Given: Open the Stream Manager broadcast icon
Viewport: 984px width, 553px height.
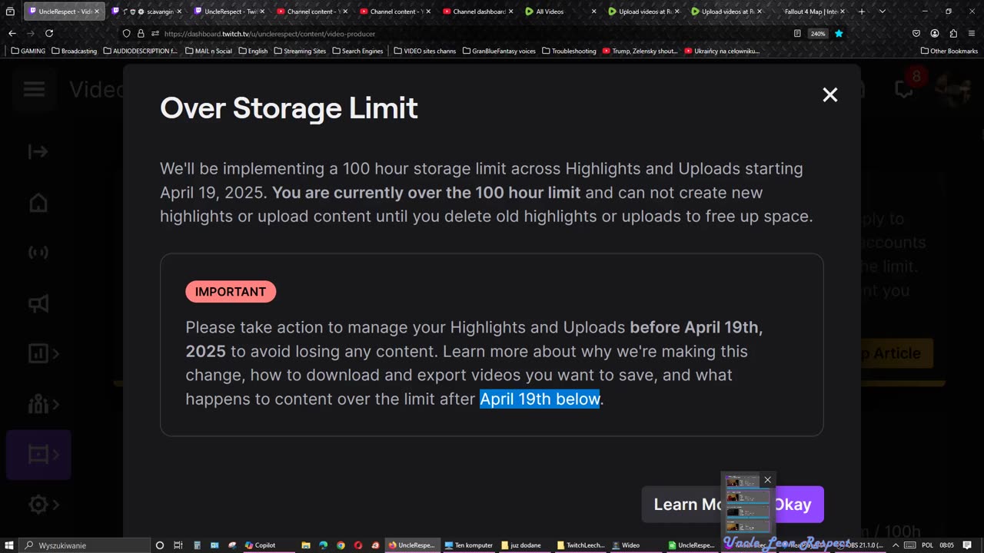Looking at the screenshot, I should (x=38, y=253).
